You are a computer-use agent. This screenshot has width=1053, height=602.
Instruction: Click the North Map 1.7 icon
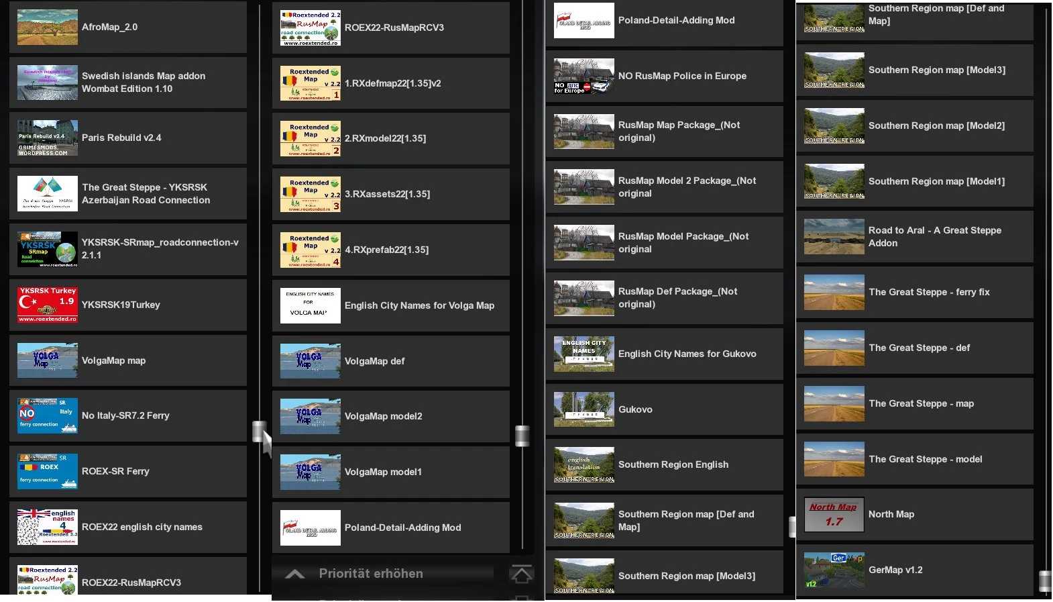[x=834, y=515]
